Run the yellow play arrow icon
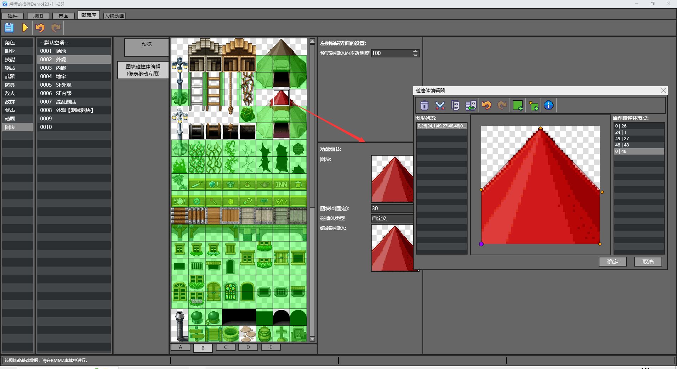The image size is (677, 369). click(25, 27)
